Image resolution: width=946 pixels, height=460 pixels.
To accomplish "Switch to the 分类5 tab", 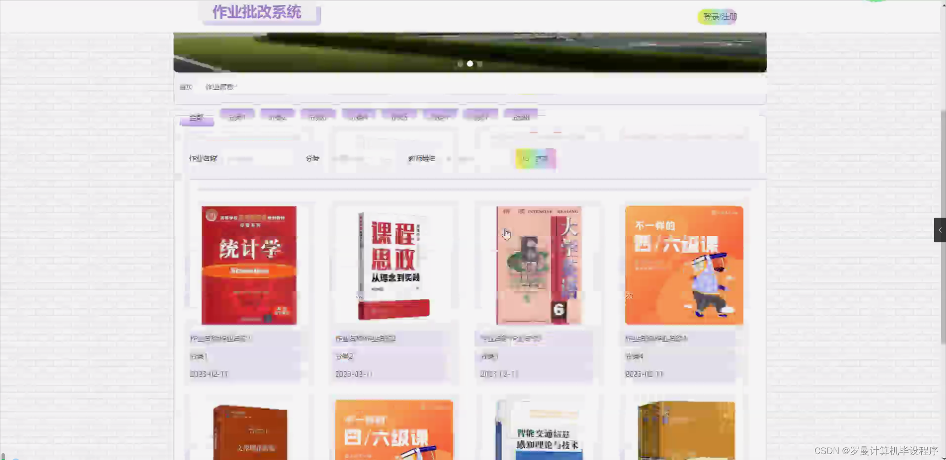I will (400, 116).
